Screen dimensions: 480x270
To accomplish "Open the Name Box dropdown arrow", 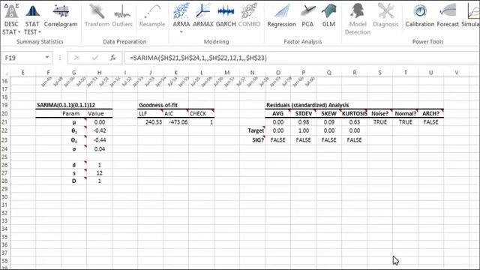I will (47, 58).
